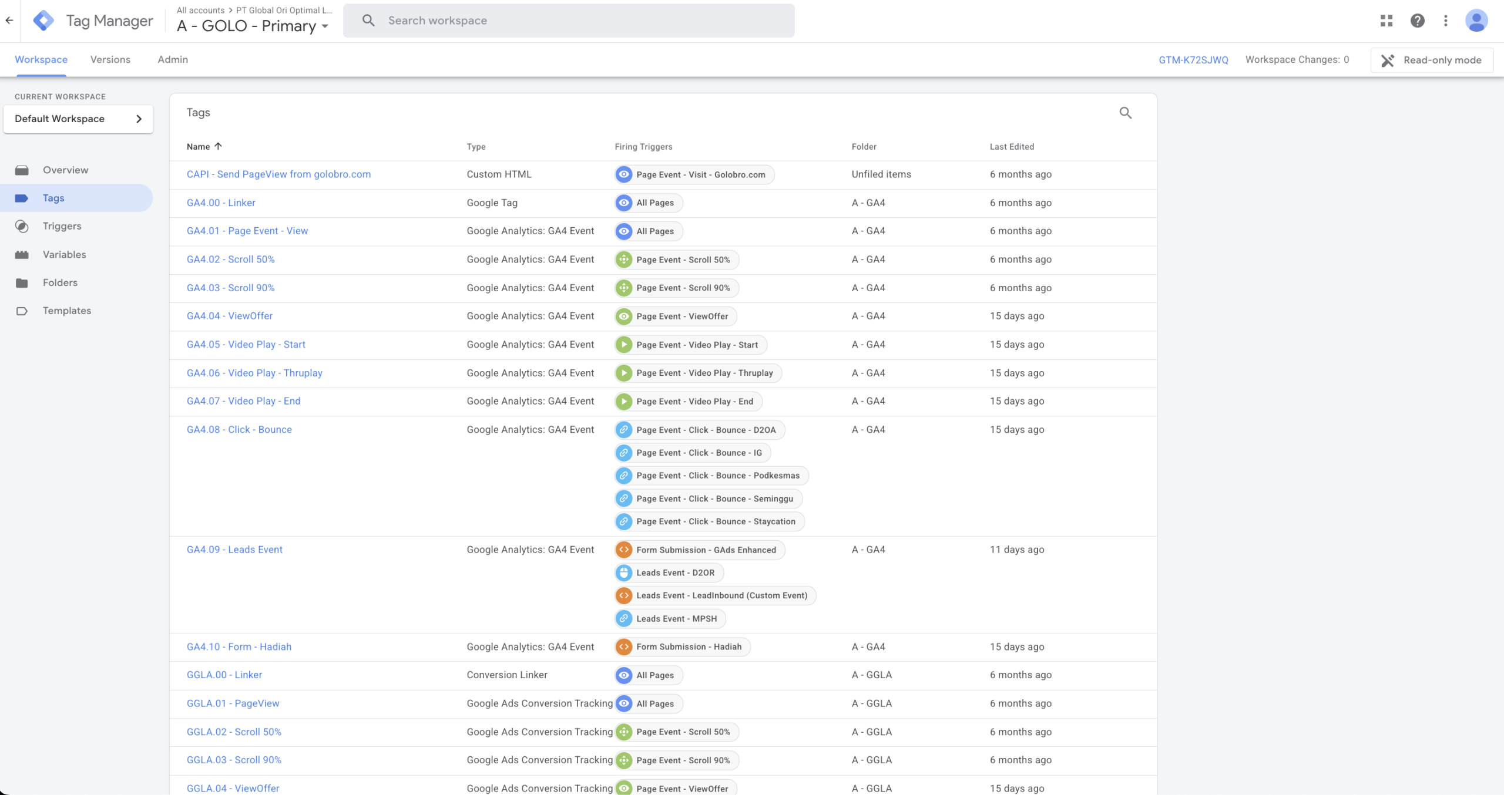The height and width of the screenshot is (795, 1504).
Task: Open the three-dot more options menu
Action: coord(1446,21)
